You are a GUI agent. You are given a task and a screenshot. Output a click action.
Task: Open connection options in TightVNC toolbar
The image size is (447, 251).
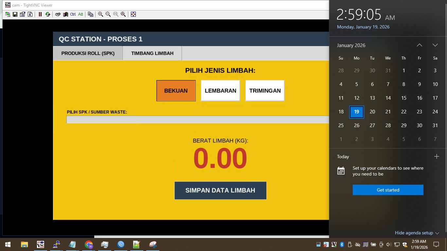coord(23,14)
